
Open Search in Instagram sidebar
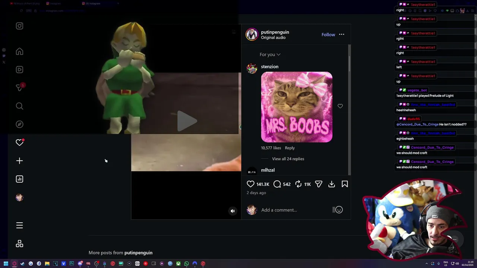pyautogui.click(x=19, y=106)
